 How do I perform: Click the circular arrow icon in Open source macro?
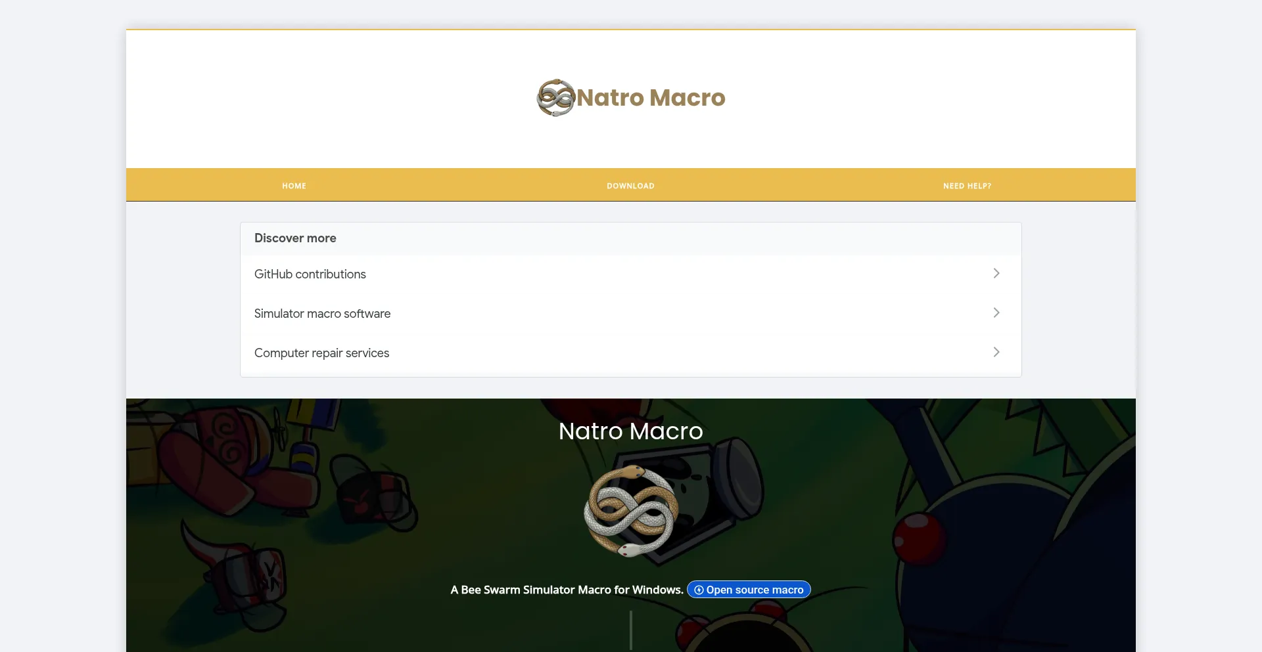click(699, 590)
